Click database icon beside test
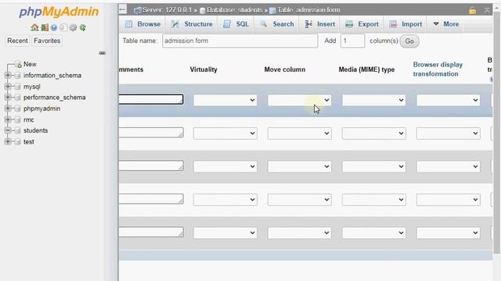The image size is (501, 281). coord(18,142)
